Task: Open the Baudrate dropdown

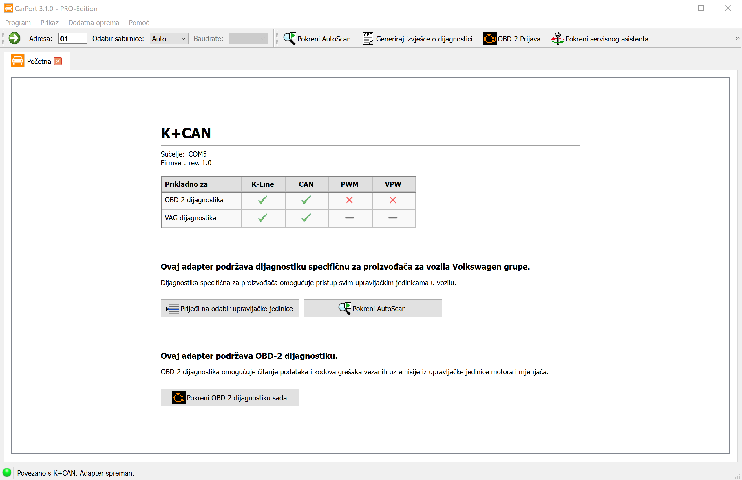Action: (x=248, y=39)
